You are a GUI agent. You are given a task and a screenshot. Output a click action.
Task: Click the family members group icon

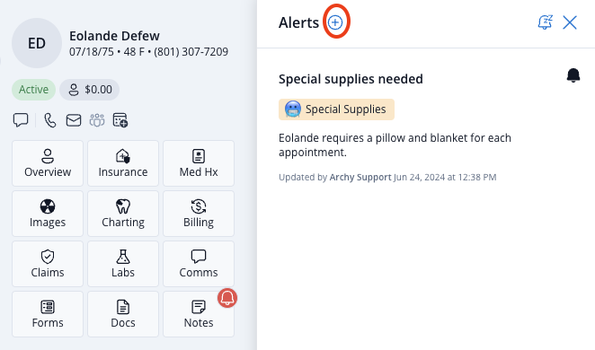[x=97, y=120]
